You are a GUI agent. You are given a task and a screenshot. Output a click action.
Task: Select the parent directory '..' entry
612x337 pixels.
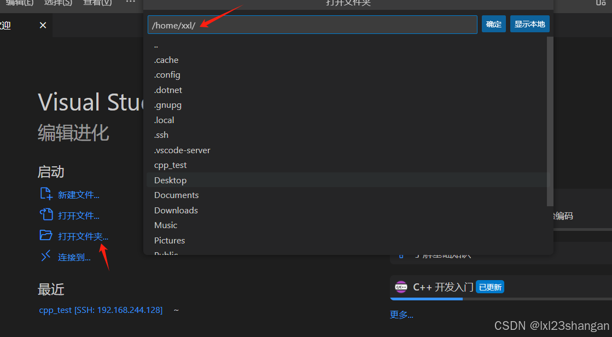tap(346, 45)
